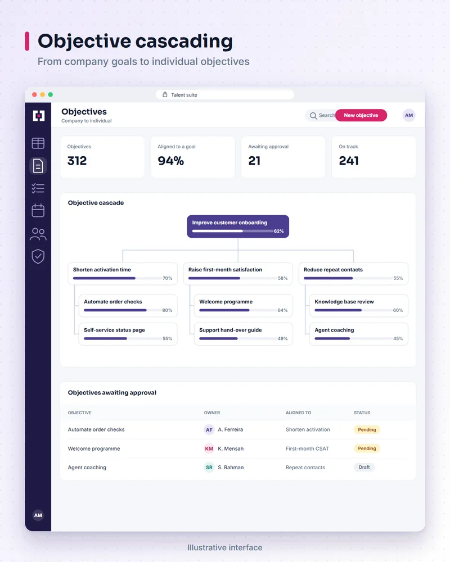Click the KM avatar for K. Mensah
The image size is (450, 562).
(209, 448)
